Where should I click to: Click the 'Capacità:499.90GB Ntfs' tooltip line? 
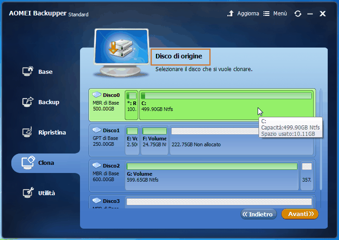click(290, 127)
